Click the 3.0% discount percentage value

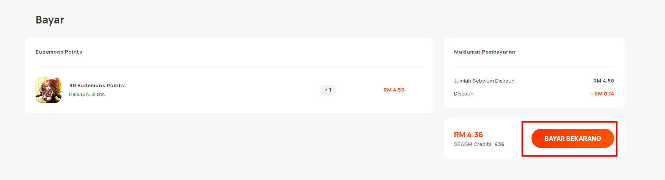(98, 95)
